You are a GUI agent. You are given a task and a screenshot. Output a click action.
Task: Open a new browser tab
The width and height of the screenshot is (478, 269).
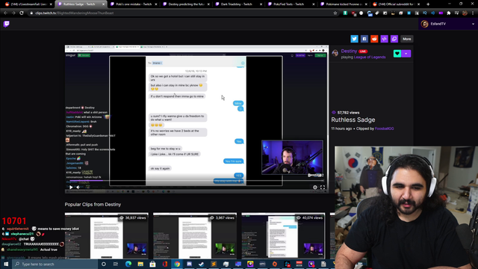coord(428,4)
